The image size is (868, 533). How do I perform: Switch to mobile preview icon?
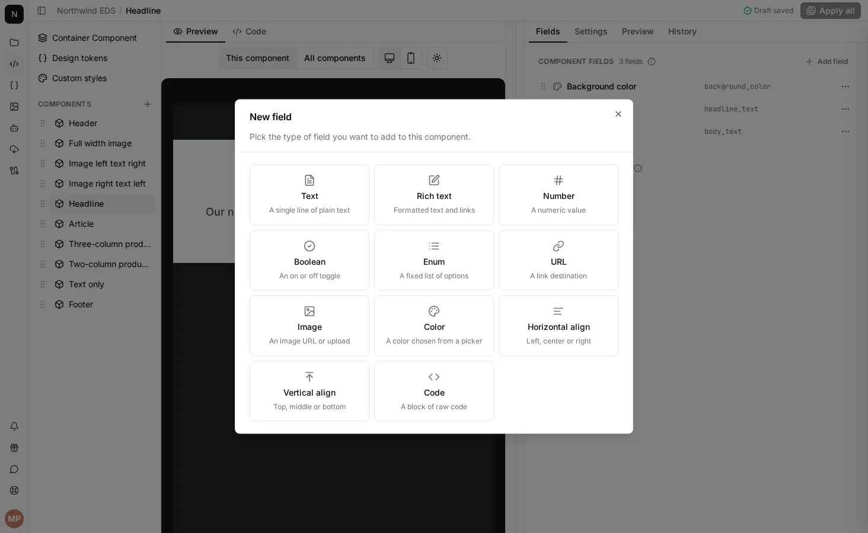click(x=411, y=58)
